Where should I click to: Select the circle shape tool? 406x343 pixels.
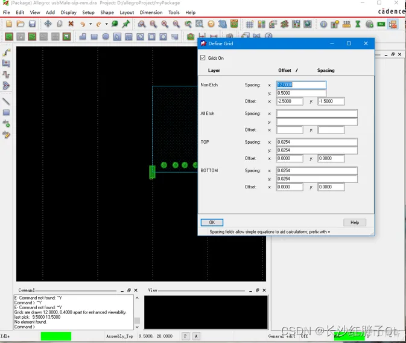pyautogui.click(x=106, y=36)
